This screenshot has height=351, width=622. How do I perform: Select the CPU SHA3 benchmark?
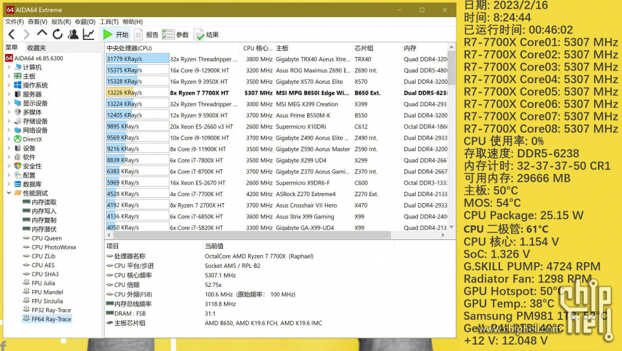click(41, 274)
